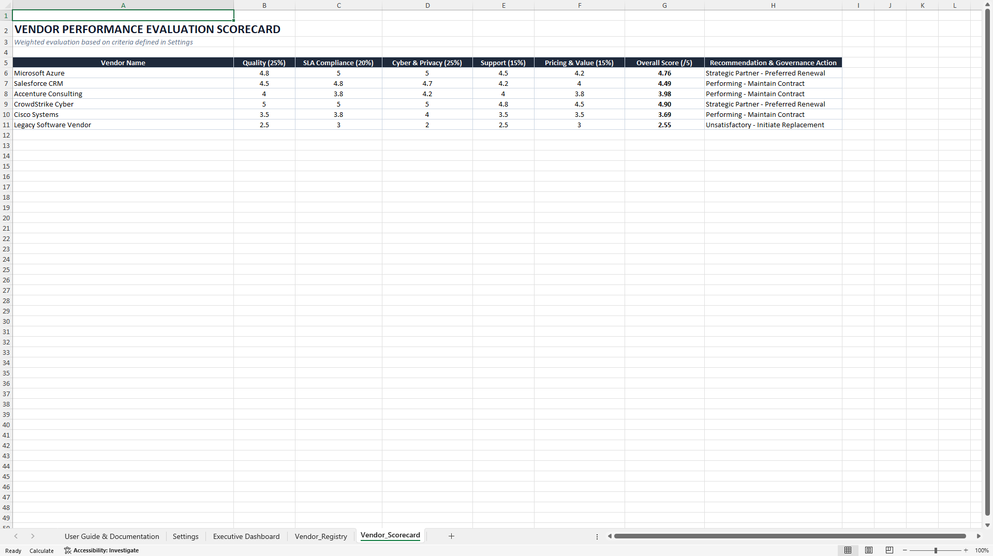Image resolution: width=993 pixels, height=556 pixels.
Task: Click Select All corner triangle
Action: pos(6,5)
